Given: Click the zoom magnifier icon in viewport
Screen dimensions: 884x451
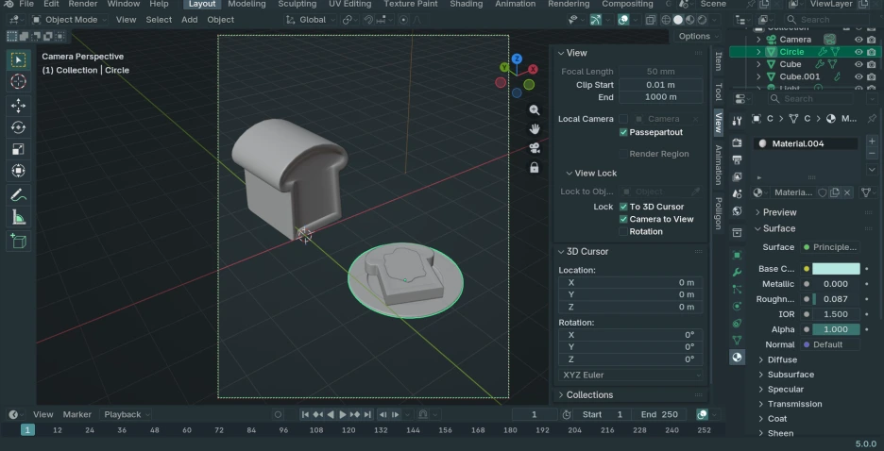Looking at the screenshot, I should pos(535,110).
